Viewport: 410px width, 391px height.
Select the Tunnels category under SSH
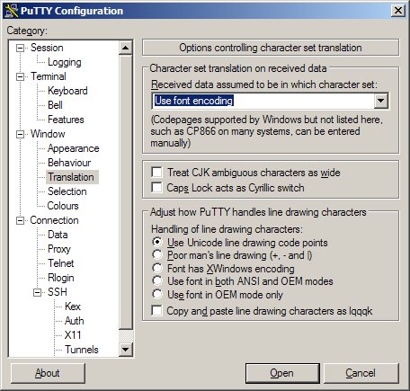(82, 350)
